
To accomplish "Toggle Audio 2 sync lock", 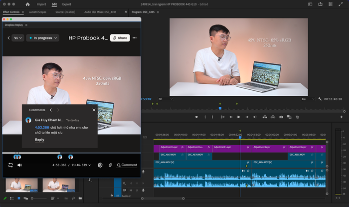I will click(125, 190).
